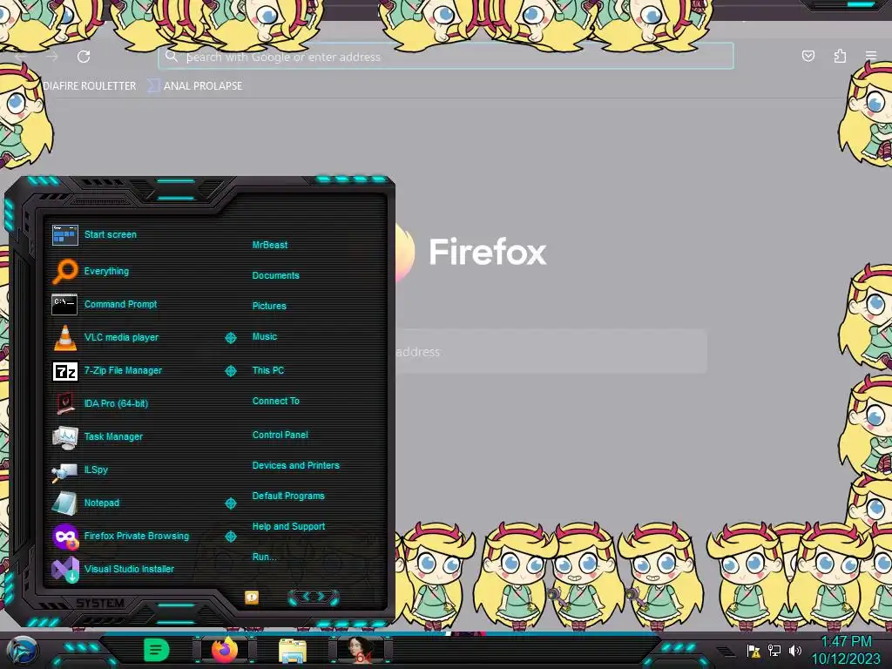Click Action Center flag tray icon
Image resolution: width=892 pixels, height=669 pixels.
(753, 651)
